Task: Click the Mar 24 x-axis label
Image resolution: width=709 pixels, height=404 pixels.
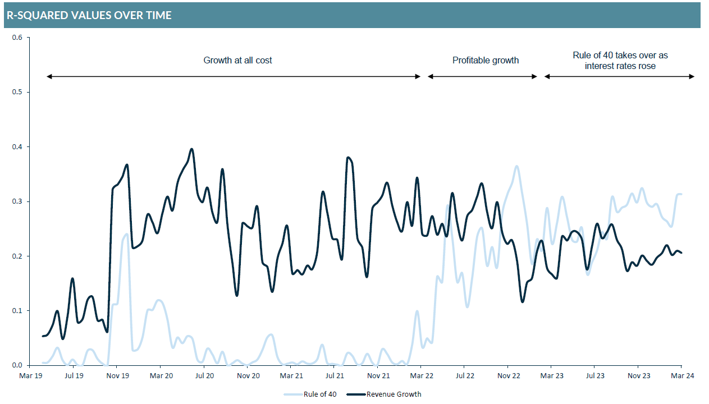Action: [683, 376]
